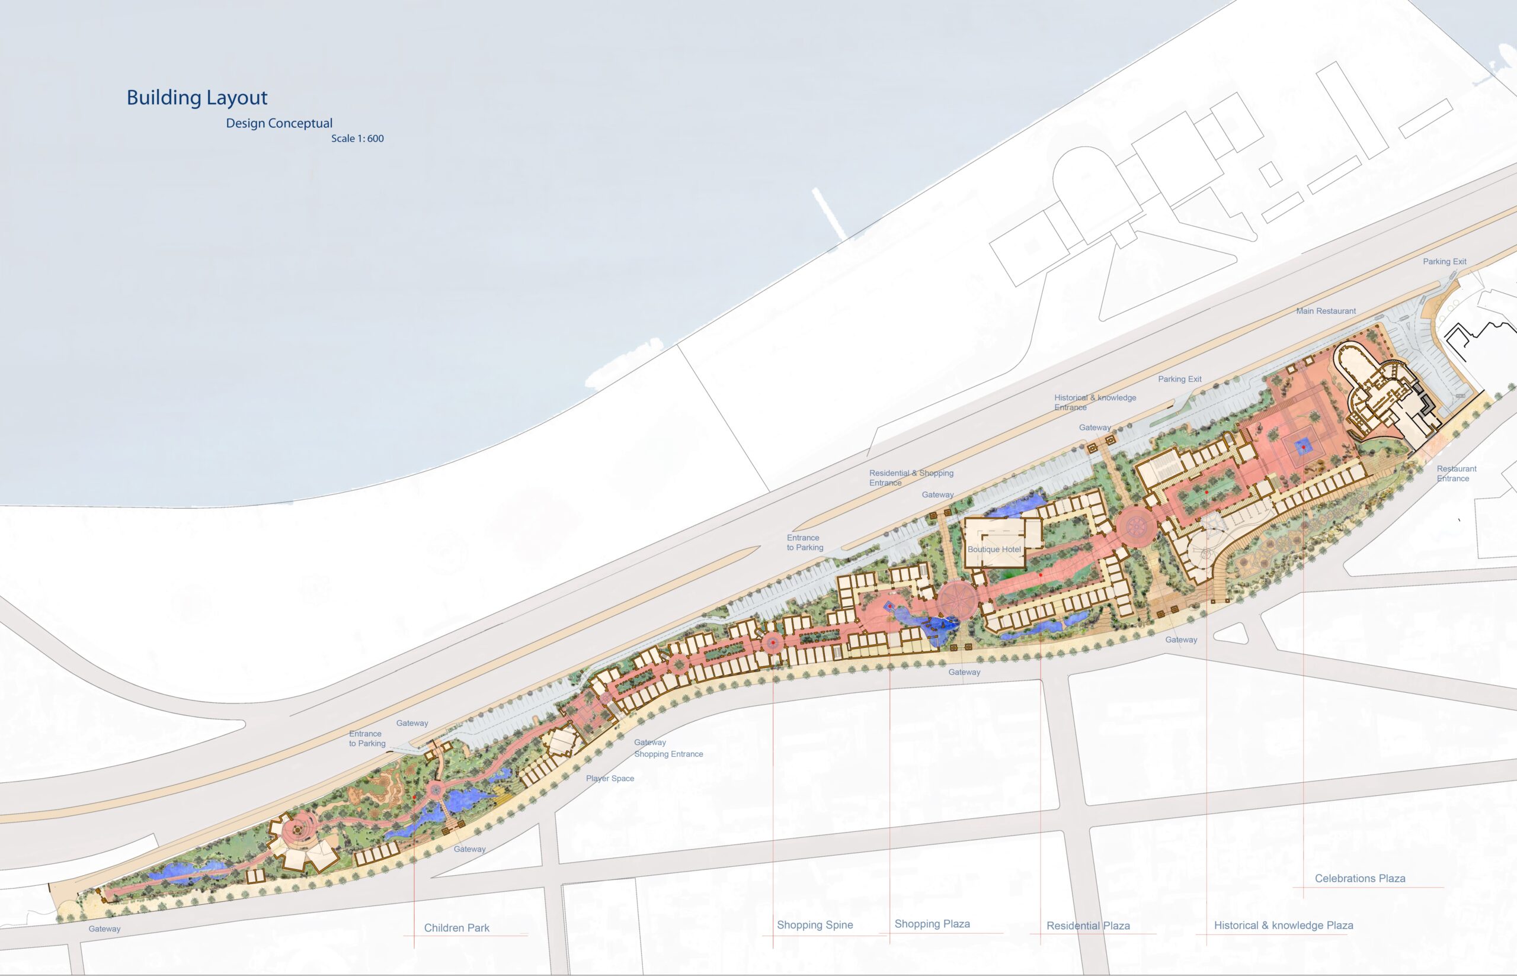1517x980 pixels.
Task: Click the Building Layout title text
Action: coord(197,97)
